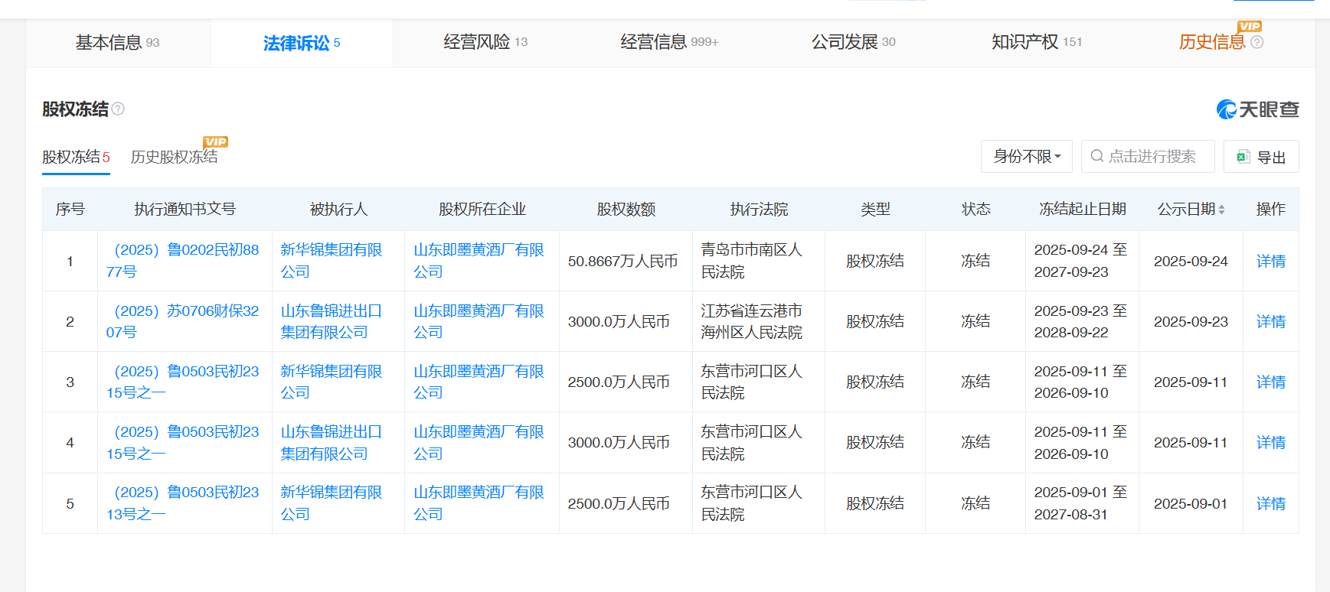Click the help icon beside 股权冻结 heading

point(118,109)
